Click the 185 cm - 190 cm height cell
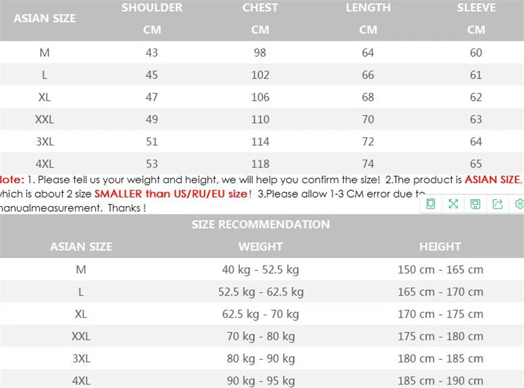The image size is (524, 388). [x=440, y=381]
